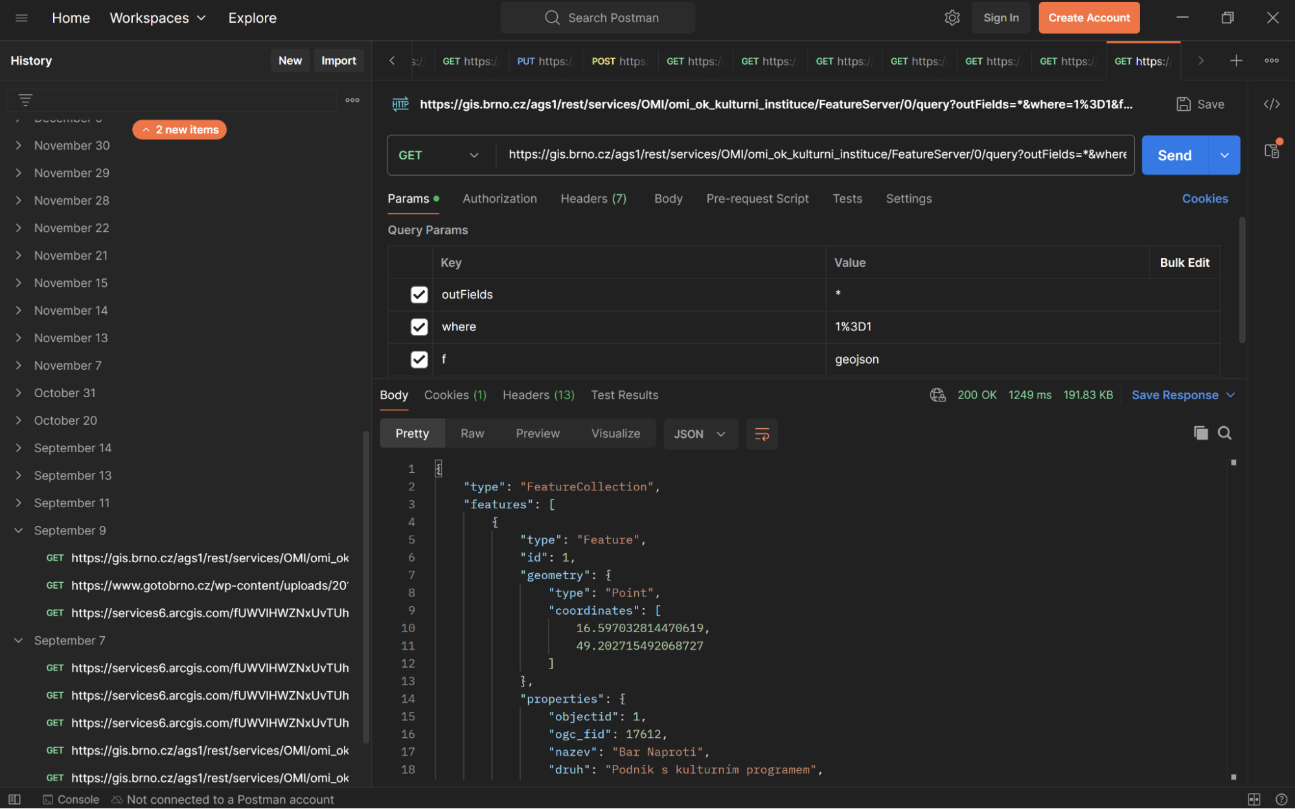Open help icon in status bar
1295x809 pixels.
pyautogui.click(x=1281, y=799)
